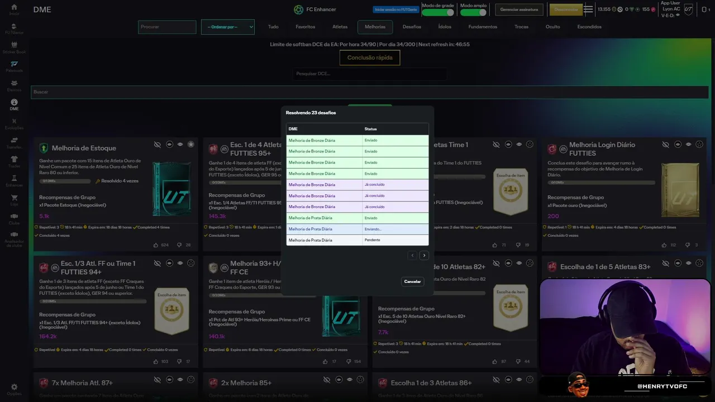The width and height of the screenshot is (715, 402).
Task: Switch to the Ídolos tab
Action: pyautogui.click(x=445, y=27)
